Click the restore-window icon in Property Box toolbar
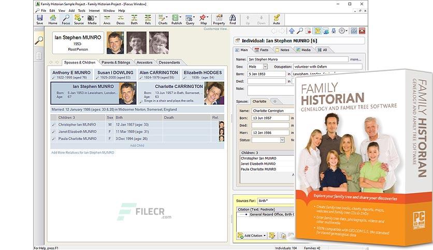This screenshot has width=433, height=250. point(354,31)
